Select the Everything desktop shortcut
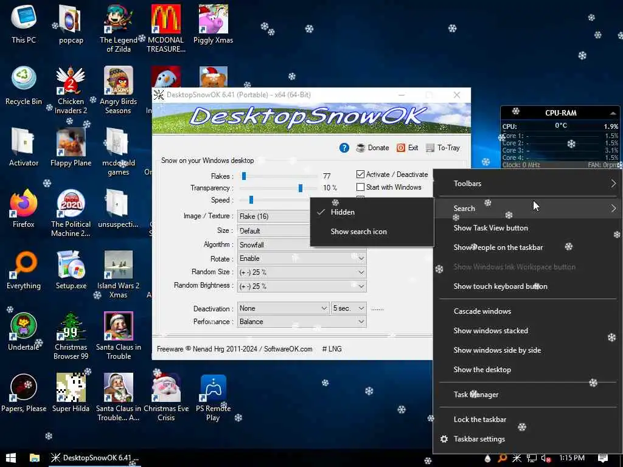The height and width of the screenshot is (467, 623). click(24, 270)
